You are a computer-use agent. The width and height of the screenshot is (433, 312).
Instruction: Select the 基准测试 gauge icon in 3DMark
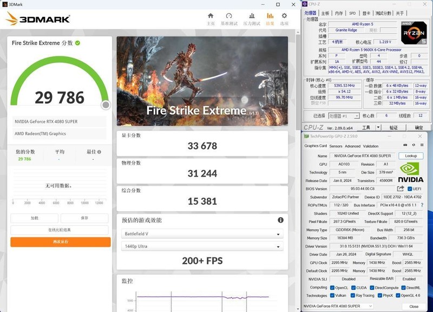(x=229, y=16)
